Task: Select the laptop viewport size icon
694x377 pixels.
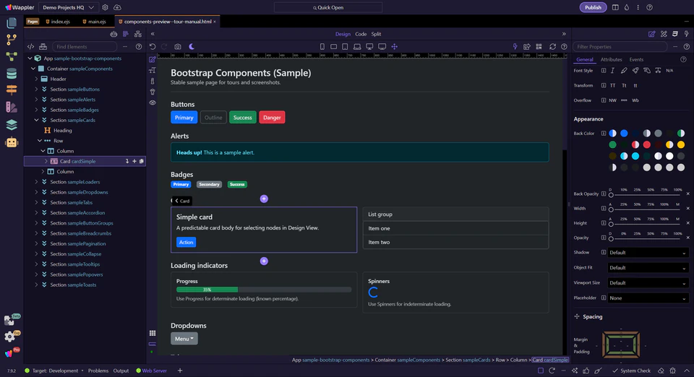Action: click(356, 46)
